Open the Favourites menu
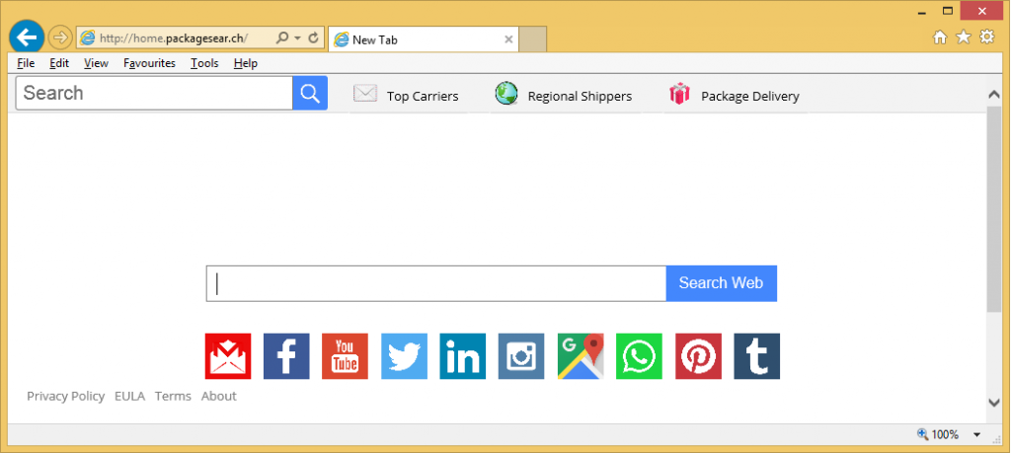 [x=149, y=63]
